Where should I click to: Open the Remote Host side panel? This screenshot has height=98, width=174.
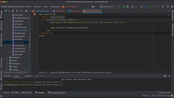(x=173, y=30)
